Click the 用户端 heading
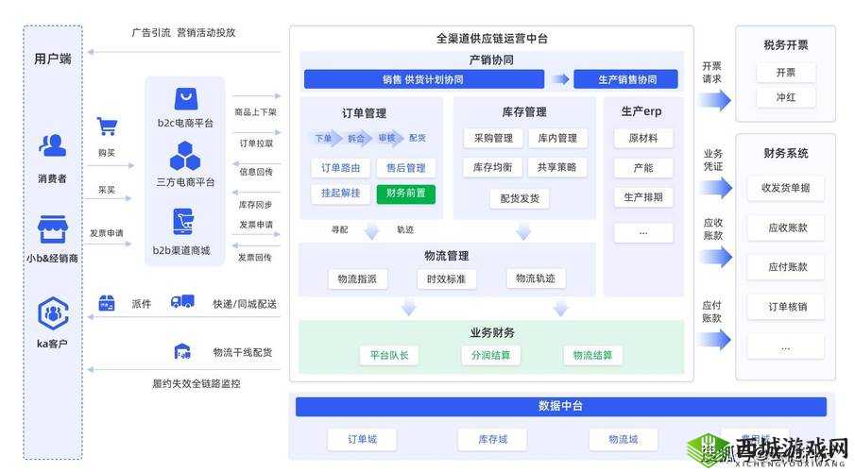 52,59
